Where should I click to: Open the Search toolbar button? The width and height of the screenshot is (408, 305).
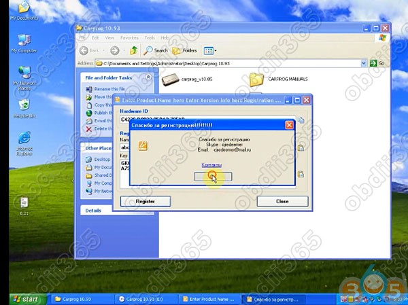tap(156, 50)
